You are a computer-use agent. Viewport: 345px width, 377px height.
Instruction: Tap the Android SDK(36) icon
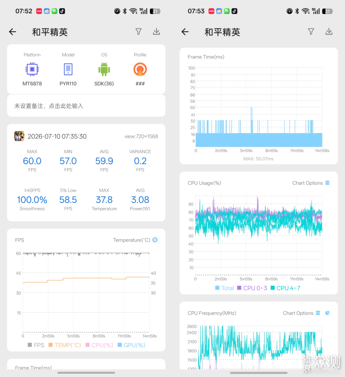pyautogui.click(x=104, y=69)
